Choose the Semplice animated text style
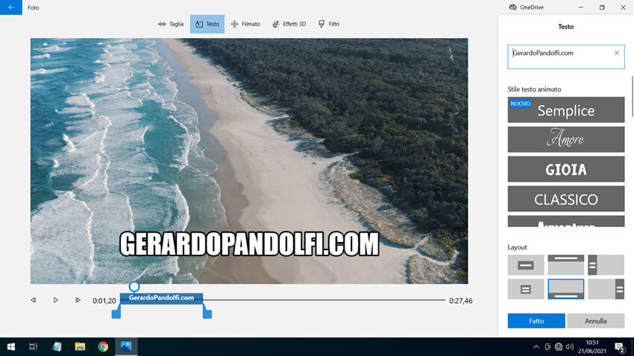 point(566,109)
